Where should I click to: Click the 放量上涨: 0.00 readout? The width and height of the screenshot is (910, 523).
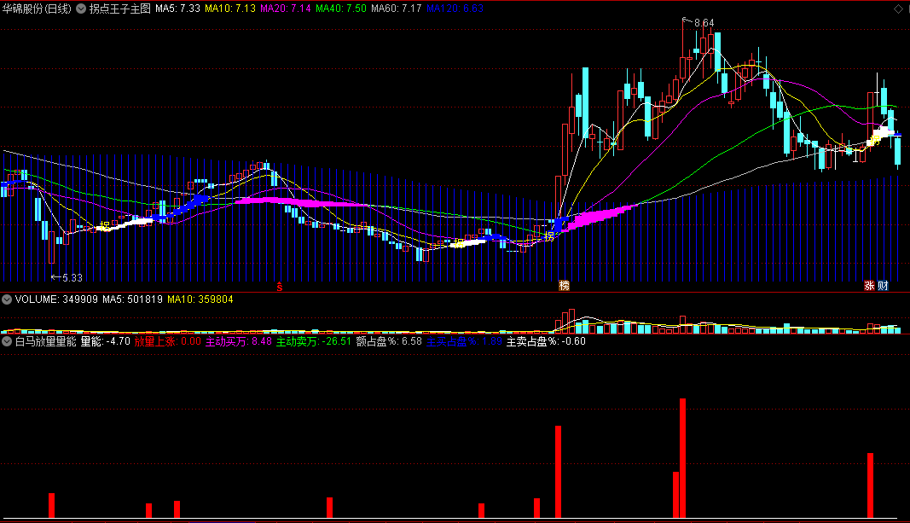pyautogui.click(x=168, y=341)
